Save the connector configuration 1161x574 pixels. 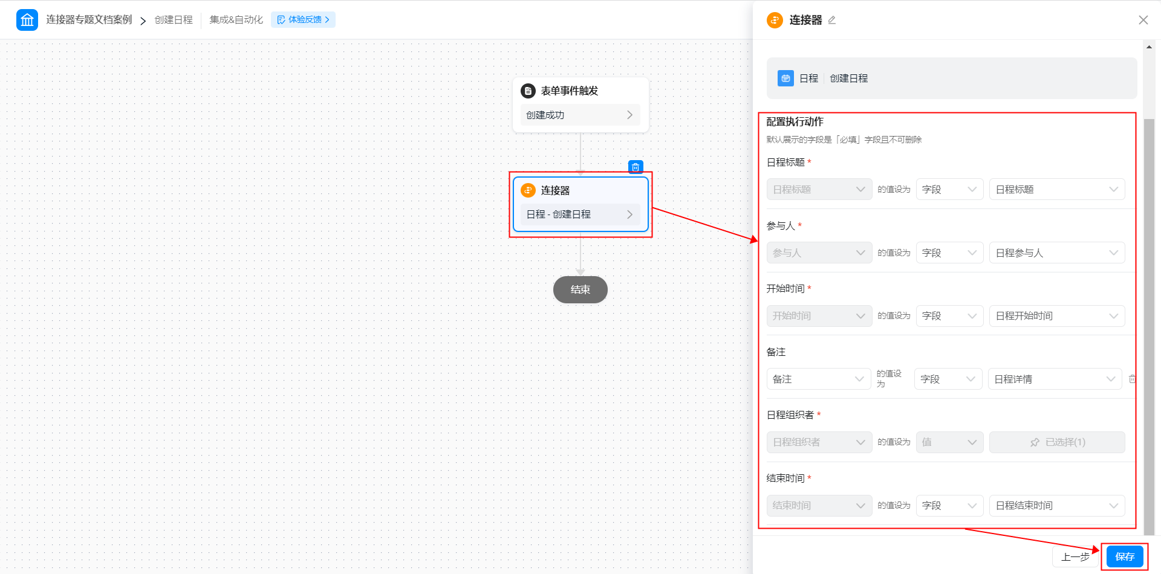(x=1124, y=556)
